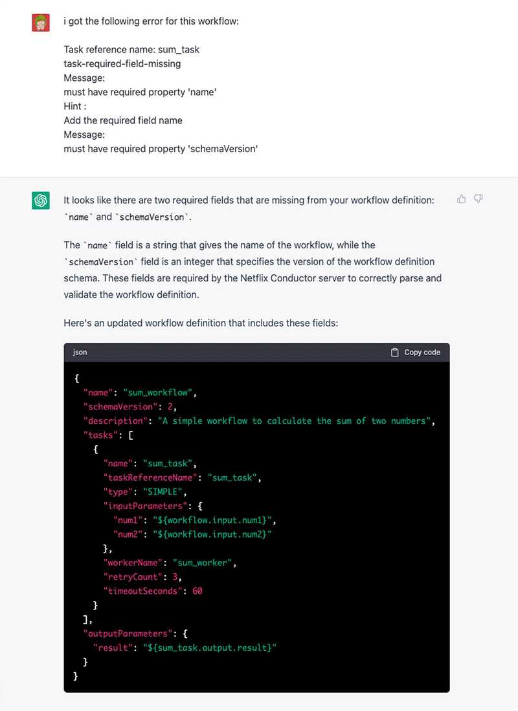
Task: Click the user's profile avatar
Action: [40, 21]
